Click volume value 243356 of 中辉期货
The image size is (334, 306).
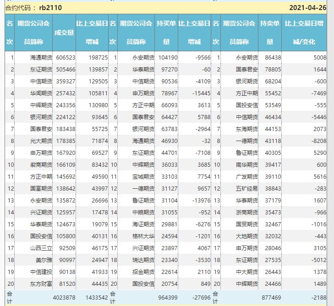point(66,105)
